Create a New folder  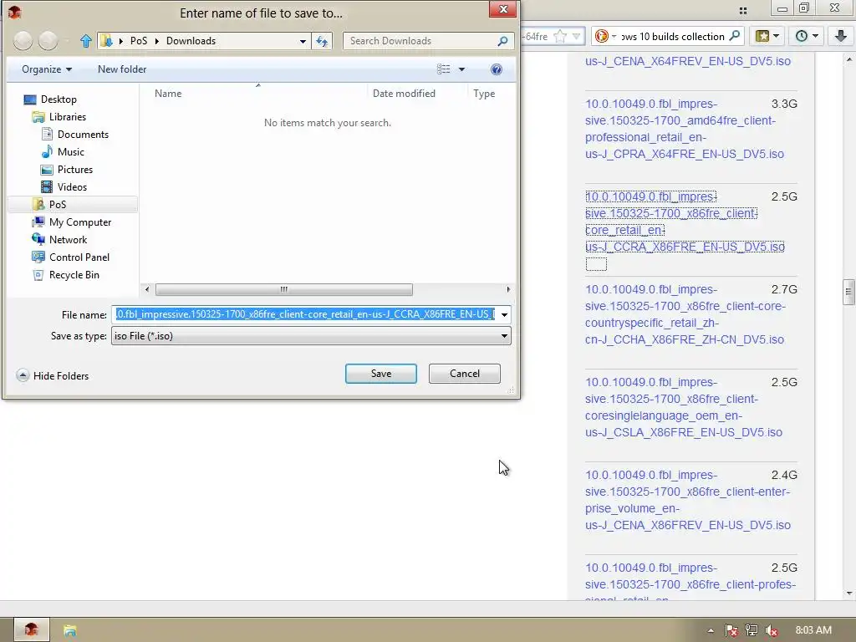122,69
